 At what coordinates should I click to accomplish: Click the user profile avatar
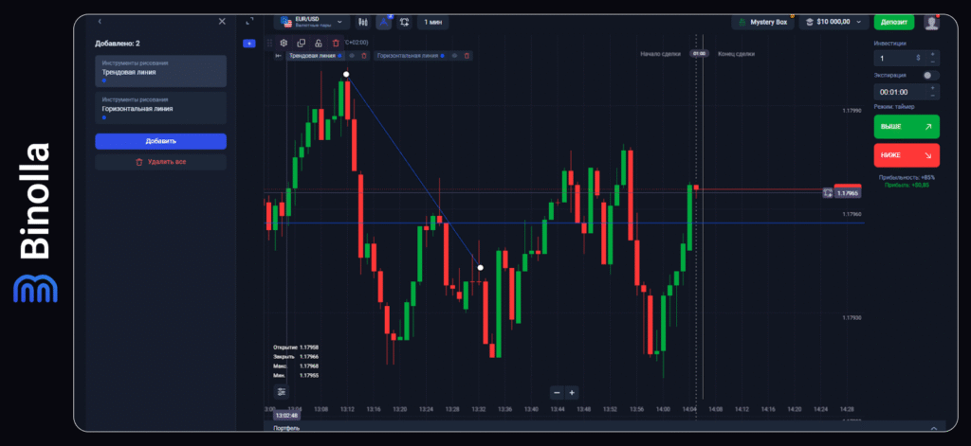tap(932, 21)
